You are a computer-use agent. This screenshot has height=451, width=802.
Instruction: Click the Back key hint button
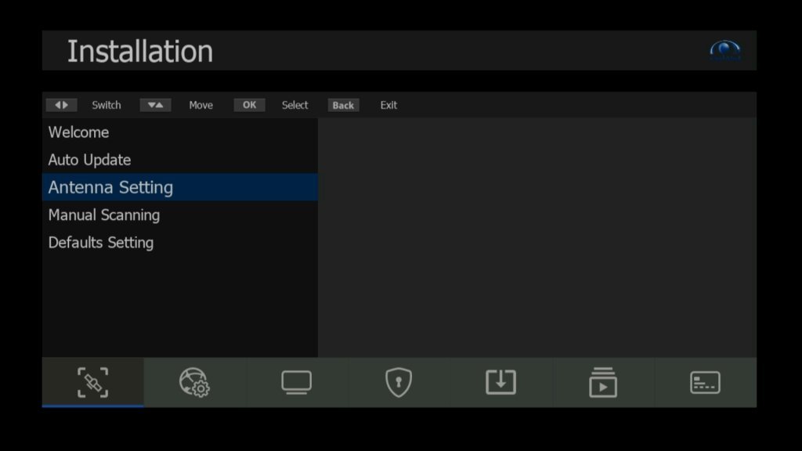(343, 105)
